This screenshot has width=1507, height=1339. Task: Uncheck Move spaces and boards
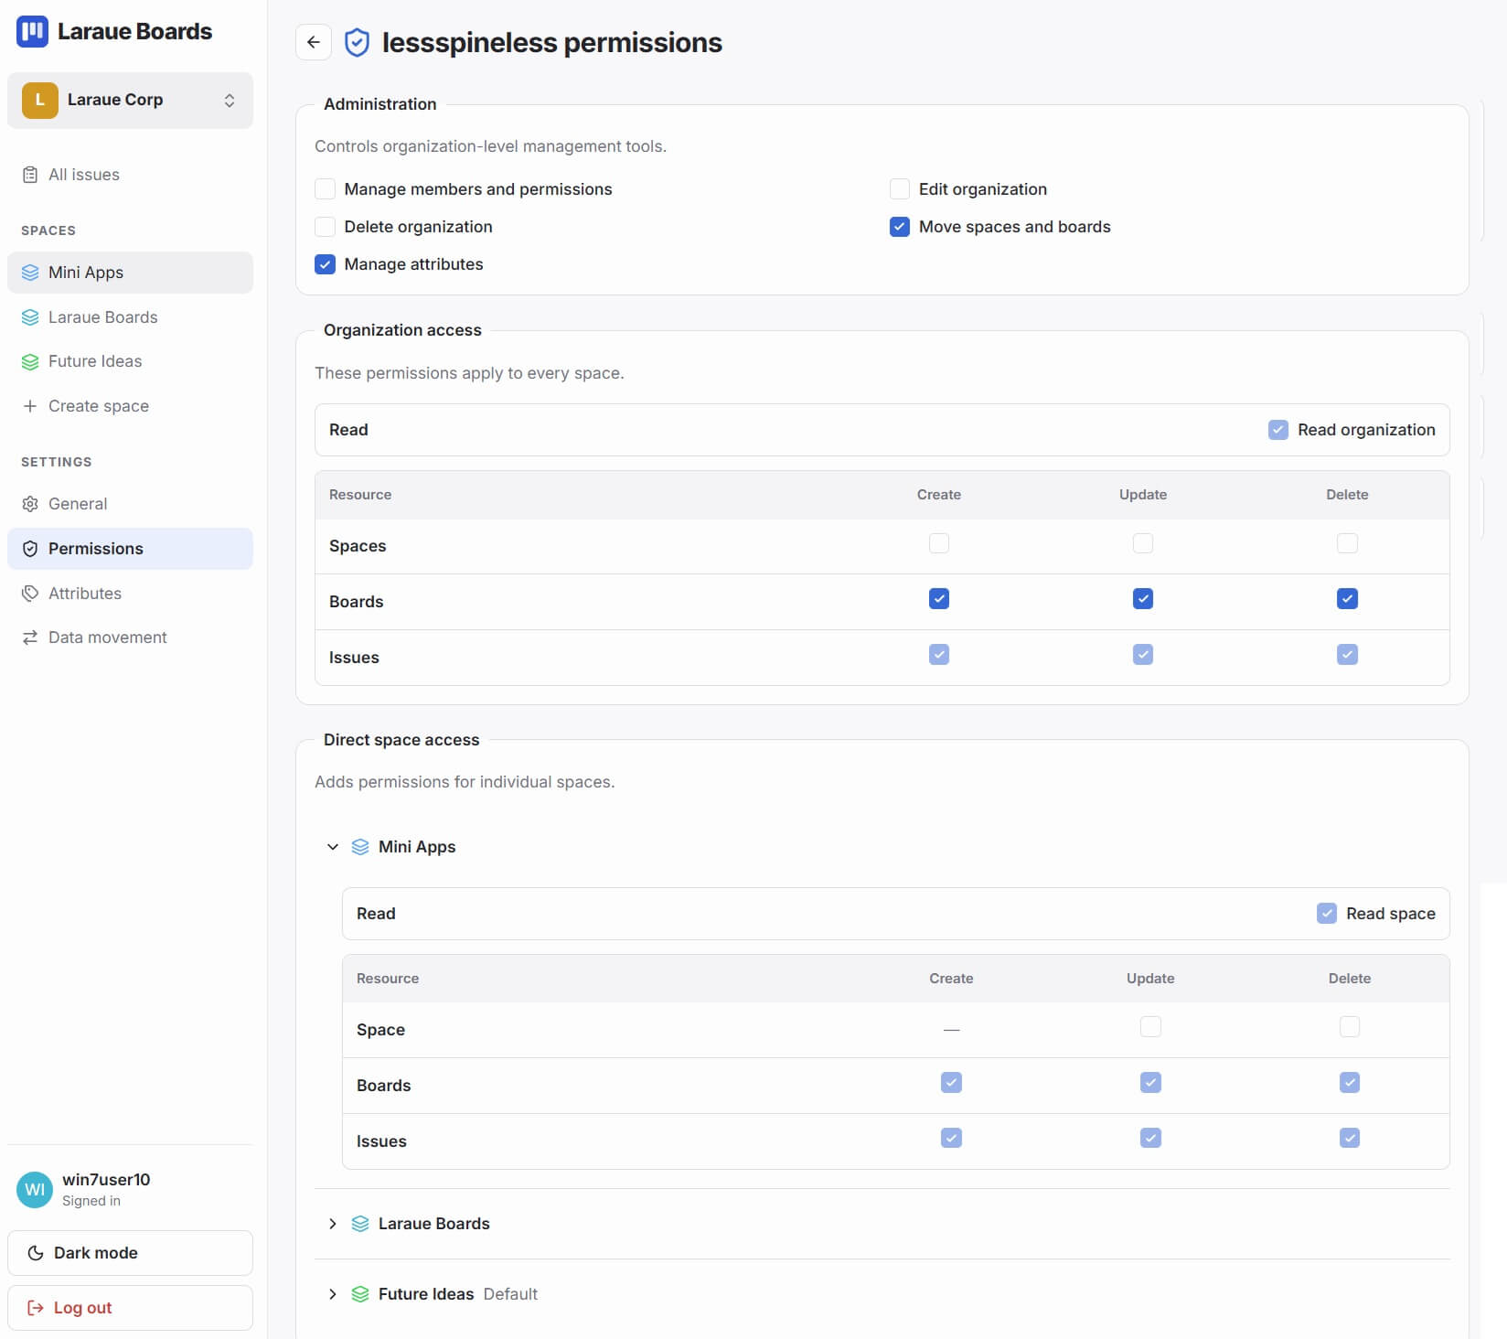(900, 227)
